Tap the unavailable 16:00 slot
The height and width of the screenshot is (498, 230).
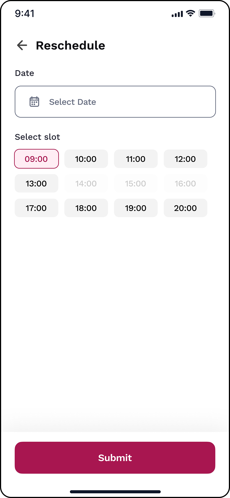click(x=185, y=183)
